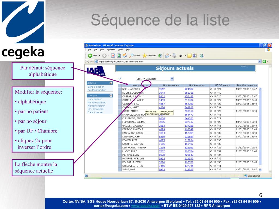Open the File menu

point(89,50)
